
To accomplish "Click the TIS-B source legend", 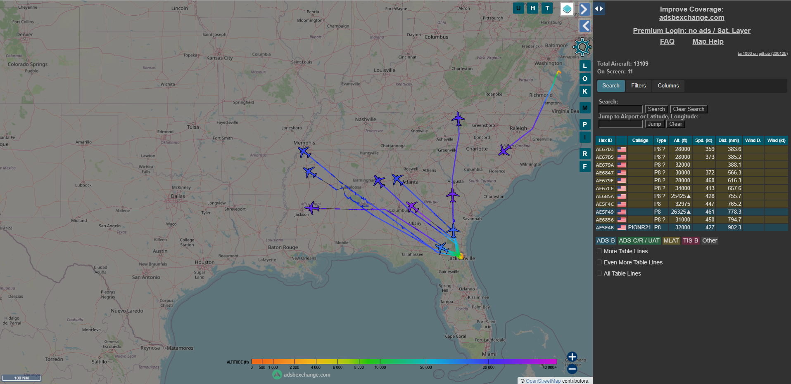I will pyautogui.click(x=691, y=241).
